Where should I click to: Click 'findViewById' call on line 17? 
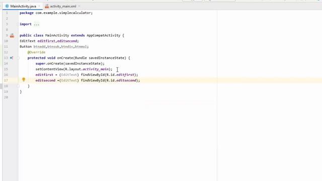click(93, 80)
